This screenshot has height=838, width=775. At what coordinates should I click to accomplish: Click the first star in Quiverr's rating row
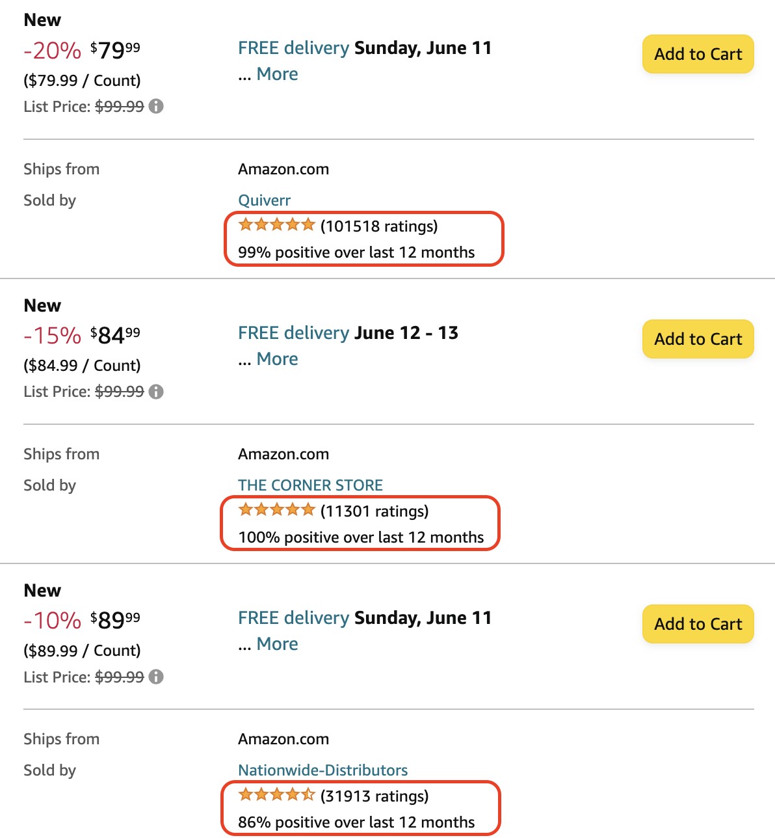pyautogui.click(x=246, y=224)
